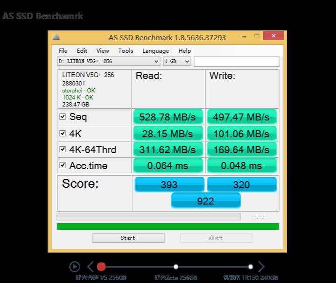
Task: Click the Zeta 256GB slide label
Action: (x=176, y=278)
